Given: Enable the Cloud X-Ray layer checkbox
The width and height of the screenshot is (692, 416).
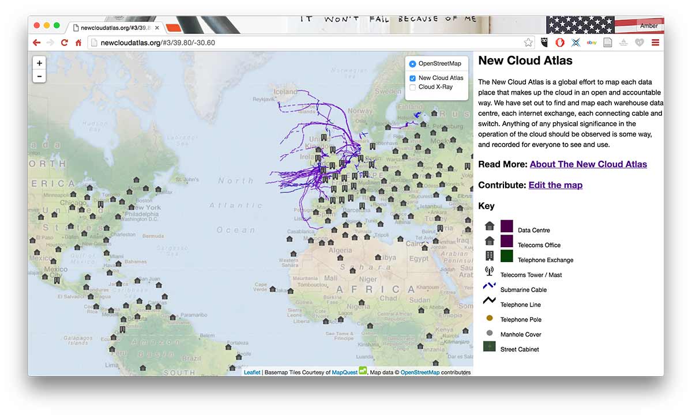Looking at the screenshot, I should tap(412, 88).
